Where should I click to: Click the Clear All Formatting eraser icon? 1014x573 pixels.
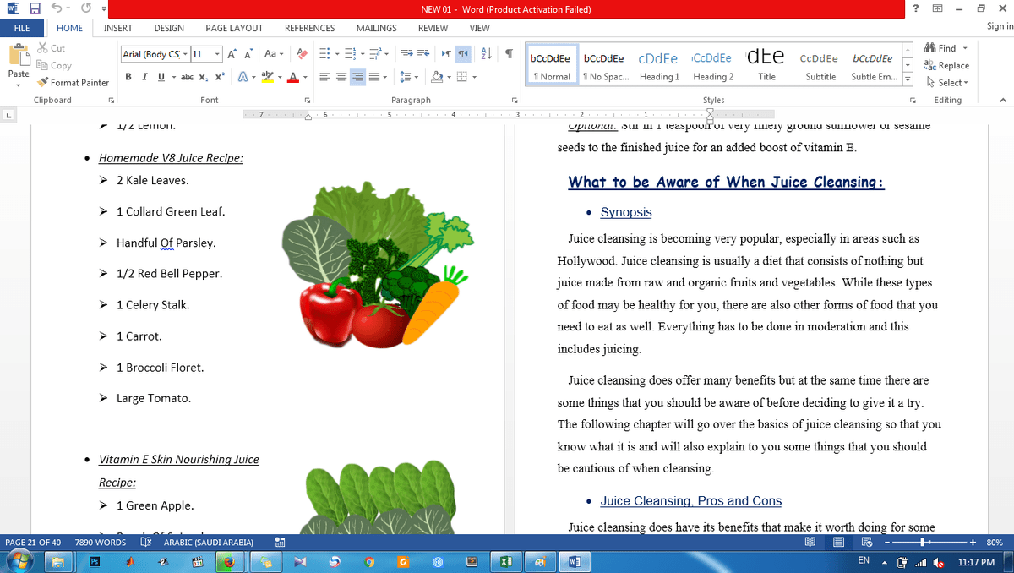pyautogui.click(x=302, y=54)
